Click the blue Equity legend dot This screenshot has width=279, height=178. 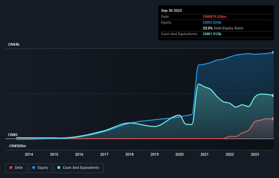(x=34, y=168)
